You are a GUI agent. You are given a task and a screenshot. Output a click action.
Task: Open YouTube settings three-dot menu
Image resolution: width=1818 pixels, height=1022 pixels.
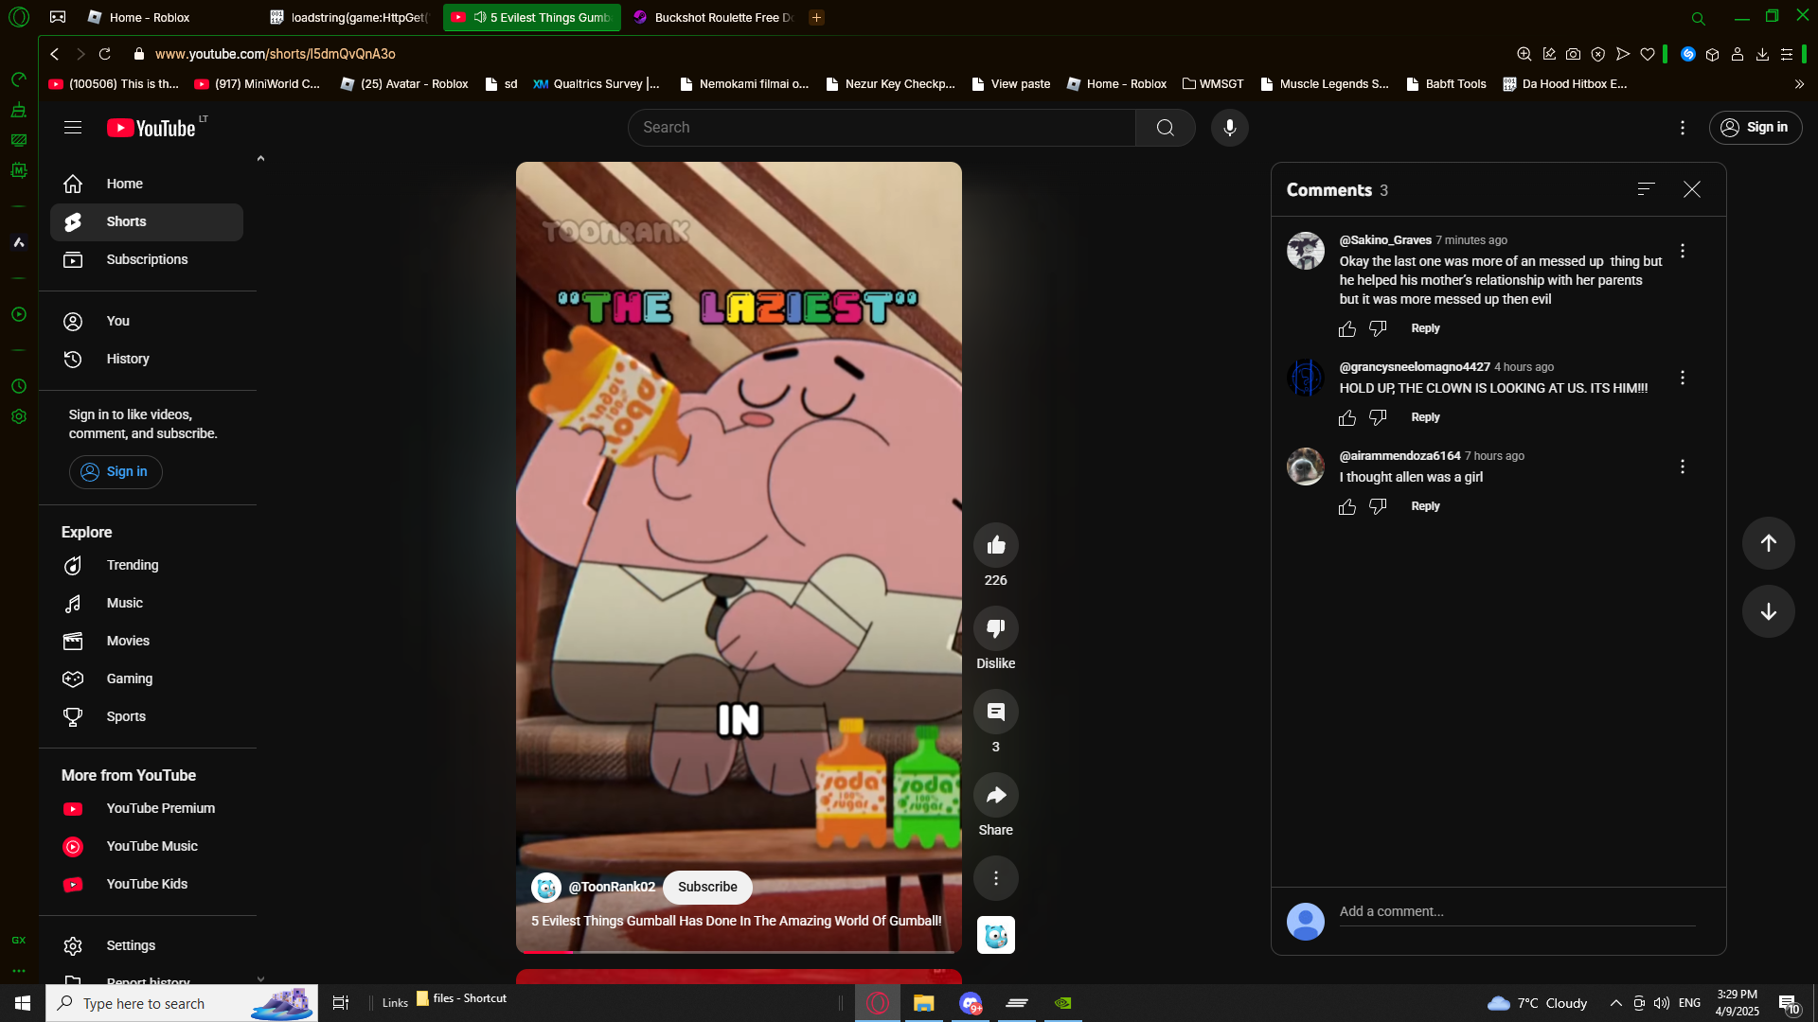coord(1682,128)
